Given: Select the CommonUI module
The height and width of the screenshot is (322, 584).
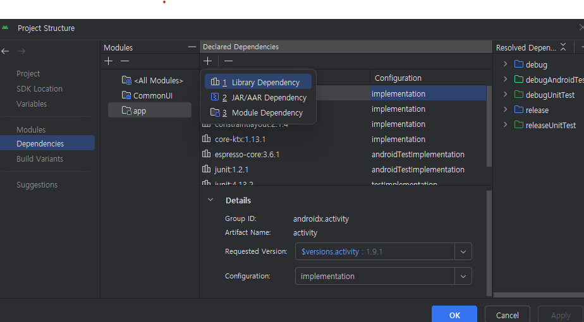Looking at the screenshot, I should (x=152, y=95).
